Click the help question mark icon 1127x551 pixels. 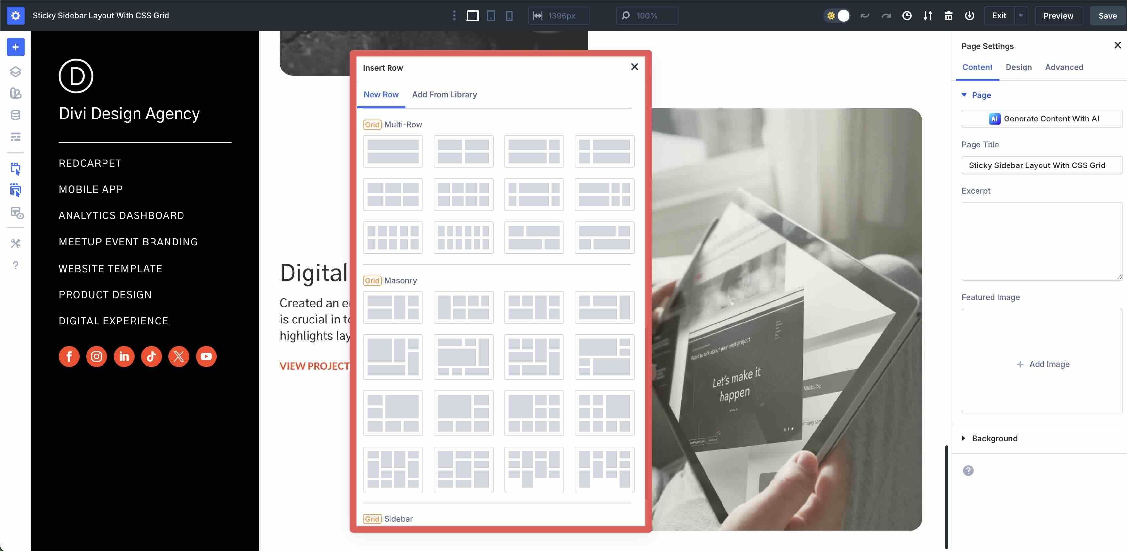tap(16, 265)
